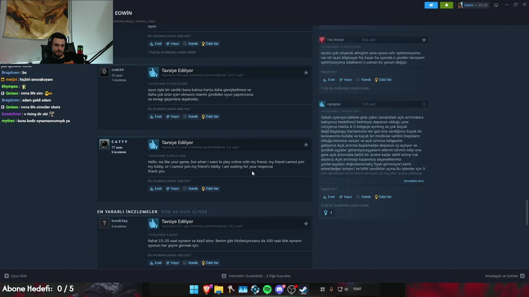The image size is (529, 297).
Task: Vote Hayır on CATTY's review
Action: pyautogui.click(x=172, y=189)
